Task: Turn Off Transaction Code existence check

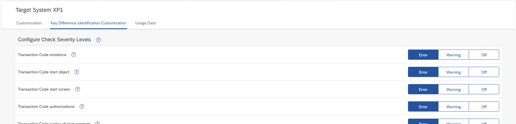Action: (484, 55)
